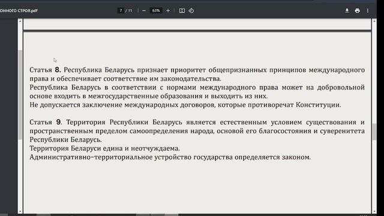The width and height of the screenshot is (384, 216).
Task: Download the PDF file
Action: point(347,11)
